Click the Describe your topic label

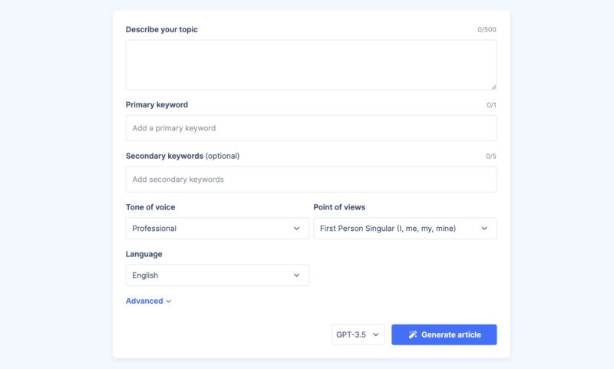pyautogui.click(x=162, y=30)
